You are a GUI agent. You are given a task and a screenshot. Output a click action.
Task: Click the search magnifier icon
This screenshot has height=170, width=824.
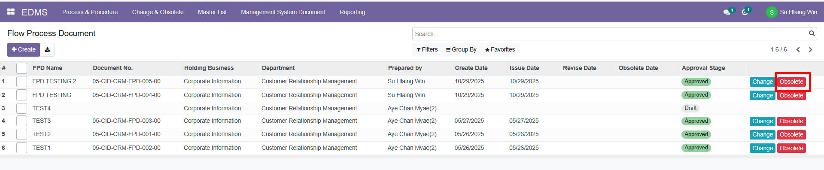click(x=812, y=33)
